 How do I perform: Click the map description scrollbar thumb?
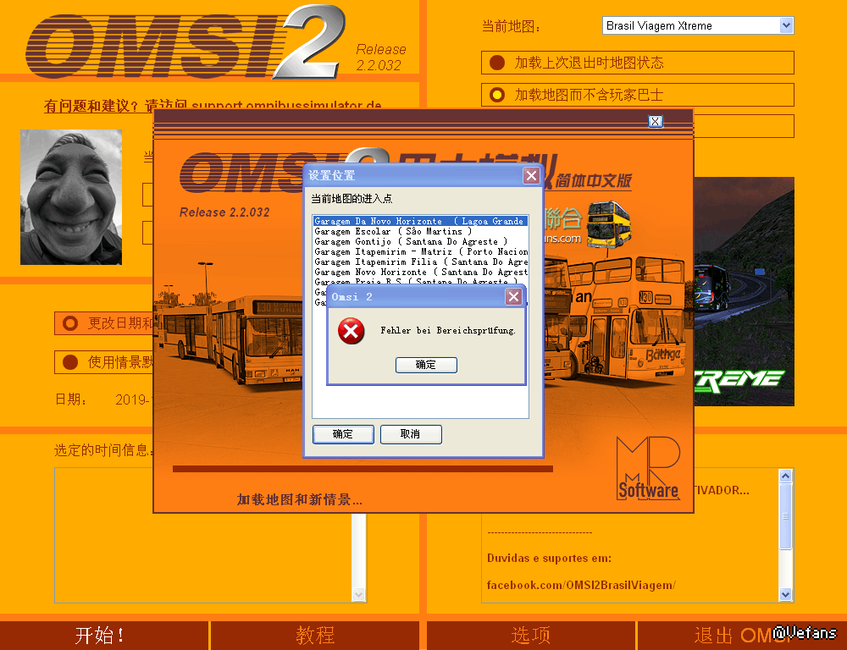tap(786, 516)
